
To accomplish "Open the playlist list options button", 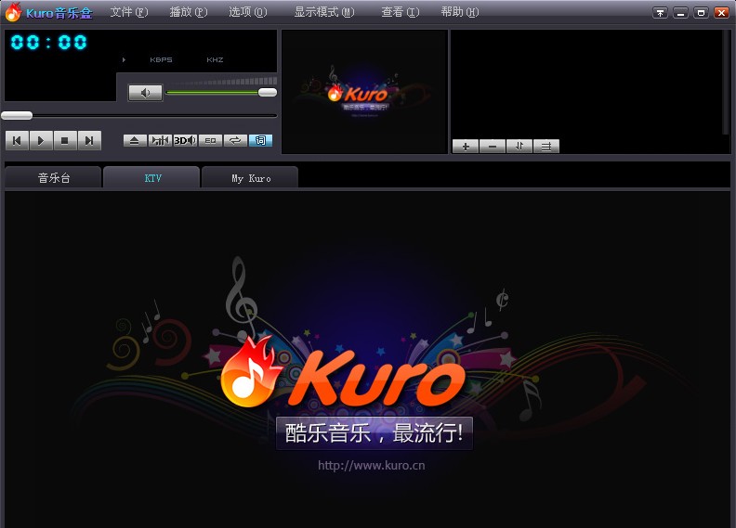I will click(x=545, y=147).
